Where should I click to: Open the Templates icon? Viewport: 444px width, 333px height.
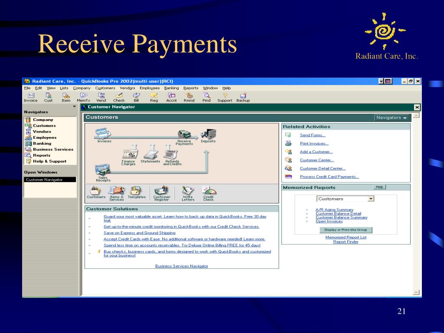[x=137, y=192]
